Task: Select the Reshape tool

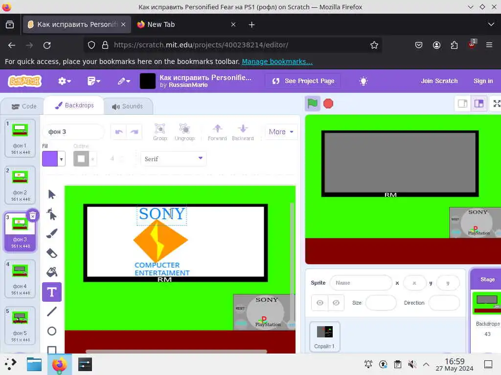Action: [x=52, y=214]
